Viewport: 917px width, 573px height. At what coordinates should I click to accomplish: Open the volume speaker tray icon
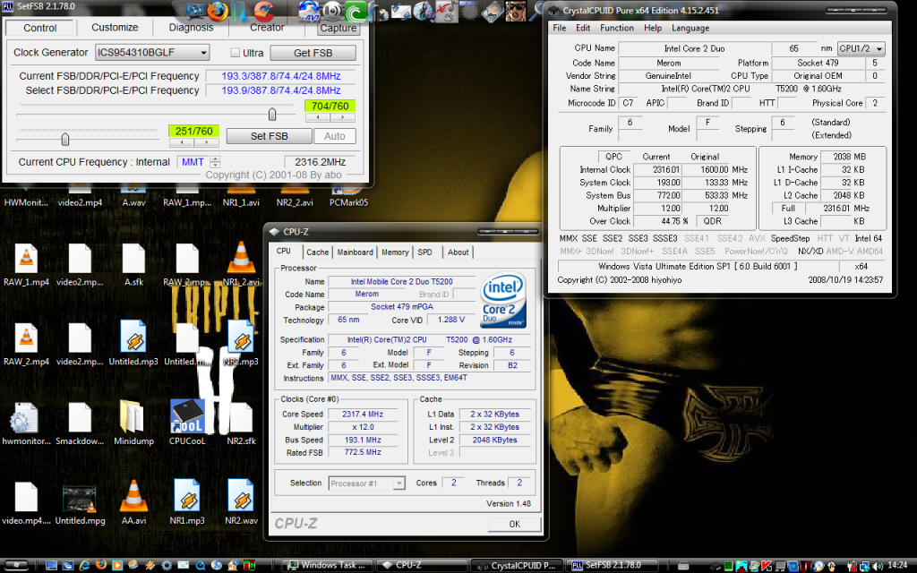pyautogui.click(x=878, y=566)
